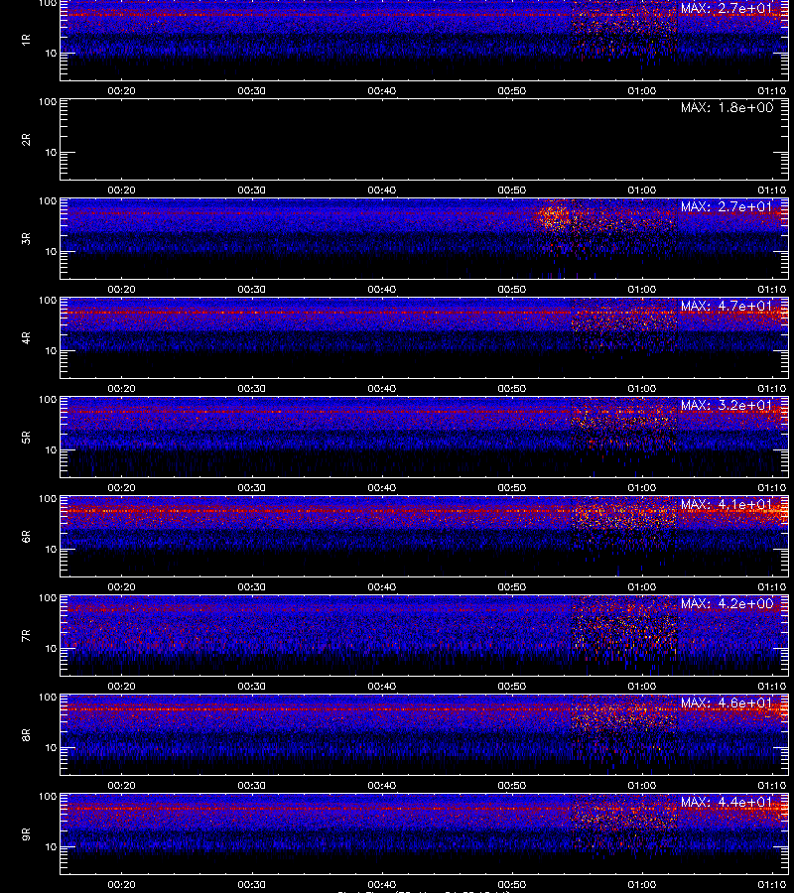Click the 6R panel axis label
This screenshot has height=893, width=794.
26,537
